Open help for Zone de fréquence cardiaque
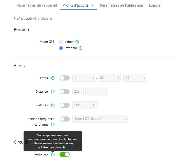This screenshot has height=160, width=176. tap(53, 125)
